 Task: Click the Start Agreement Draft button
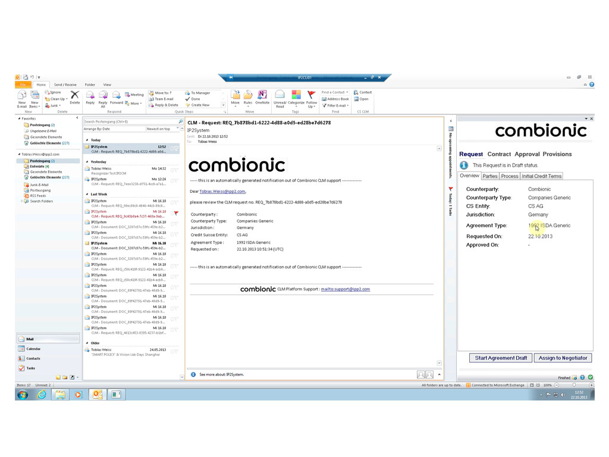coord(501,358)
